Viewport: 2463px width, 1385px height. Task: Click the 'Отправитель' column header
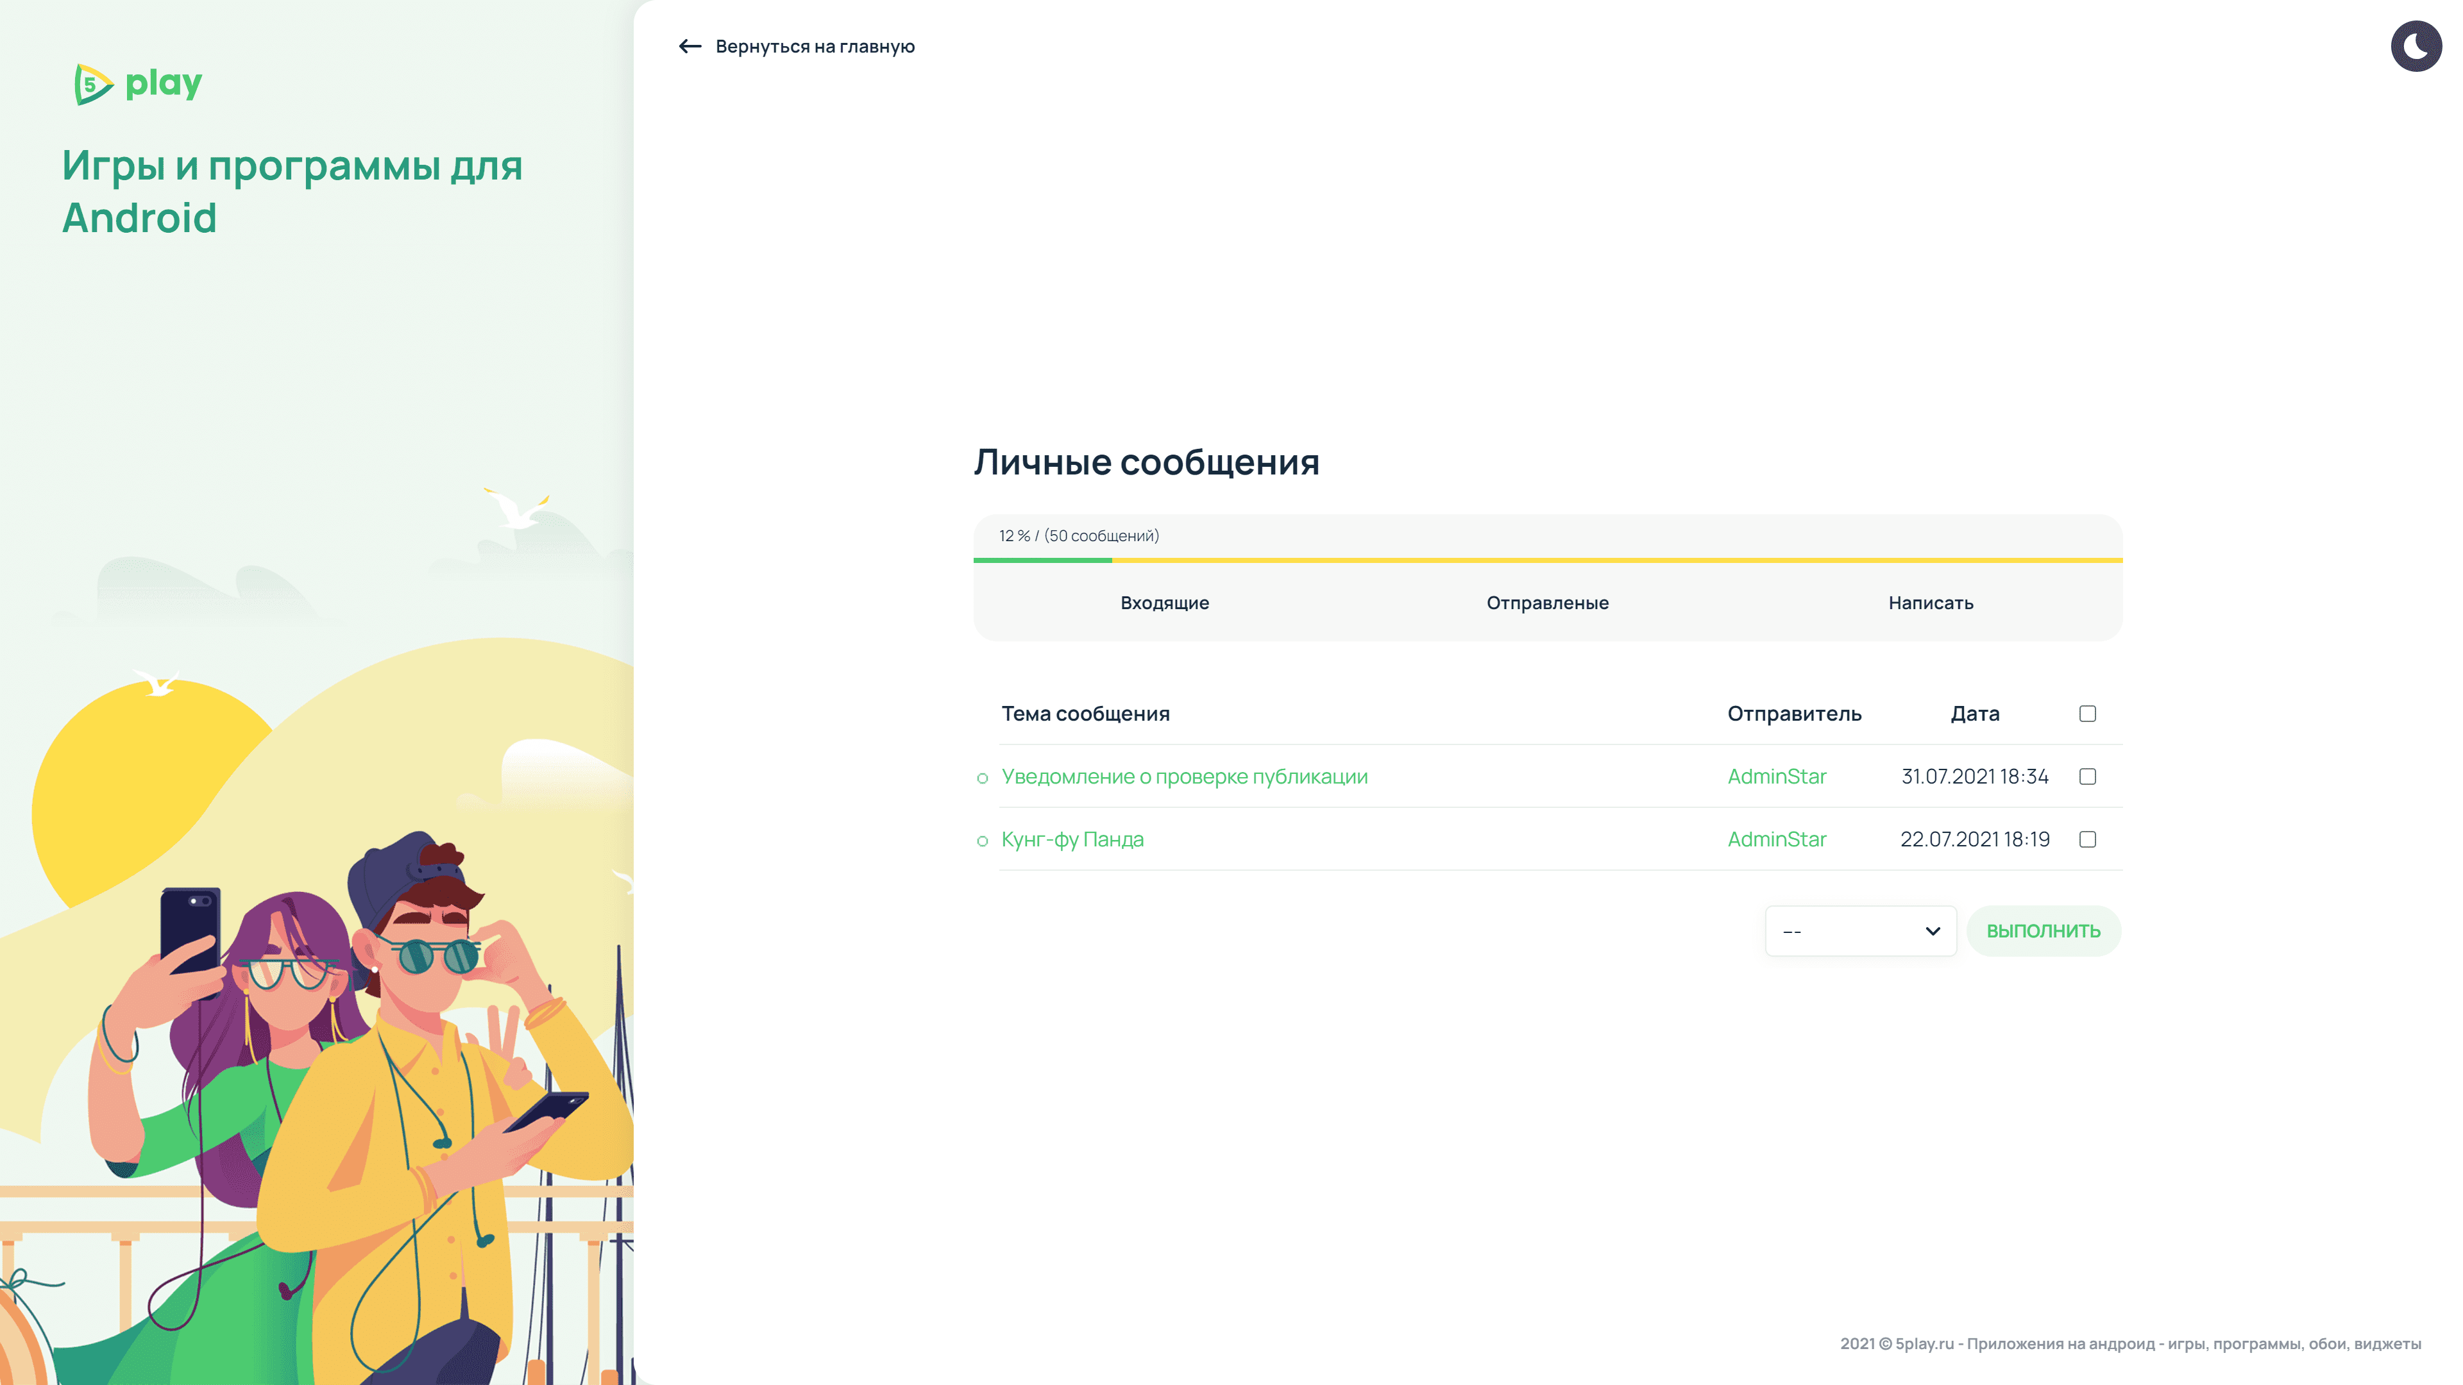click(x=1794, y=713)
